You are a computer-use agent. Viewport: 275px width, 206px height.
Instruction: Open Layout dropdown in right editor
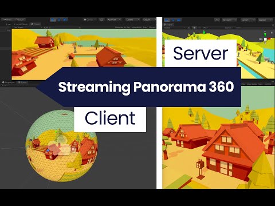pyautogui.click(x=265, y=20)
